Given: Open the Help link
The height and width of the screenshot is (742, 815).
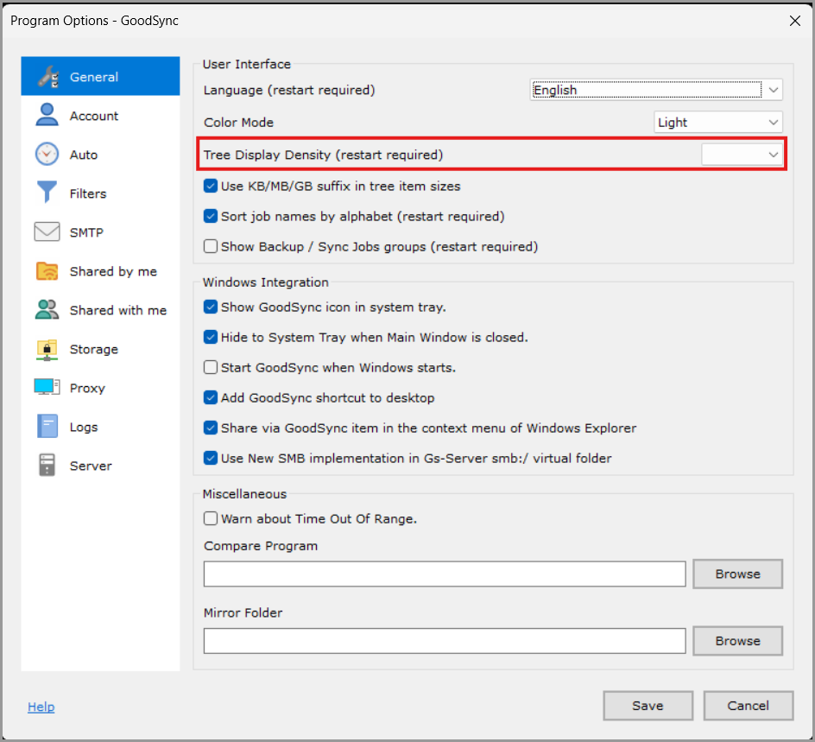Looking at the screenshot, I should (41, 707).
